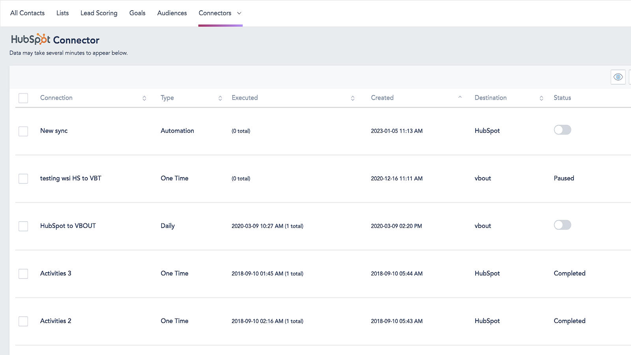Click the Created column header
The image size is (631, 355).
point(382,97)
